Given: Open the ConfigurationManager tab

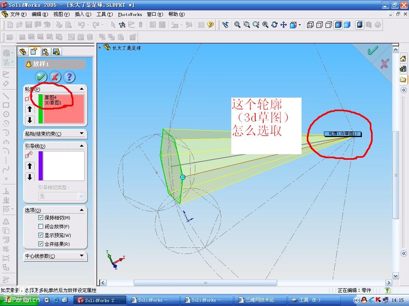Looking at the screenshot, I should (45, 51).
